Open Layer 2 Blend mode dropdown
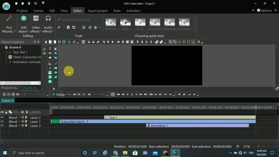 tap(19, 117)
